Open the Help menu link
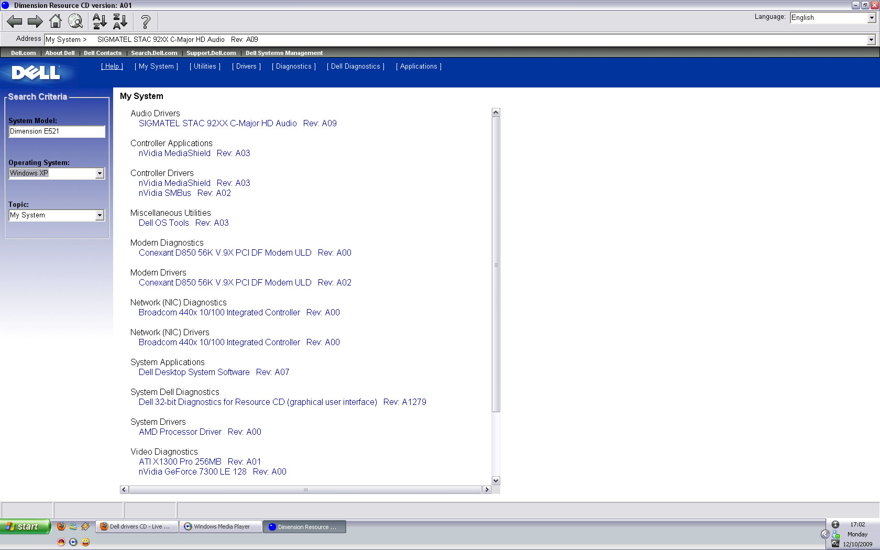The image size is (880, 550). tap(112, 67)
